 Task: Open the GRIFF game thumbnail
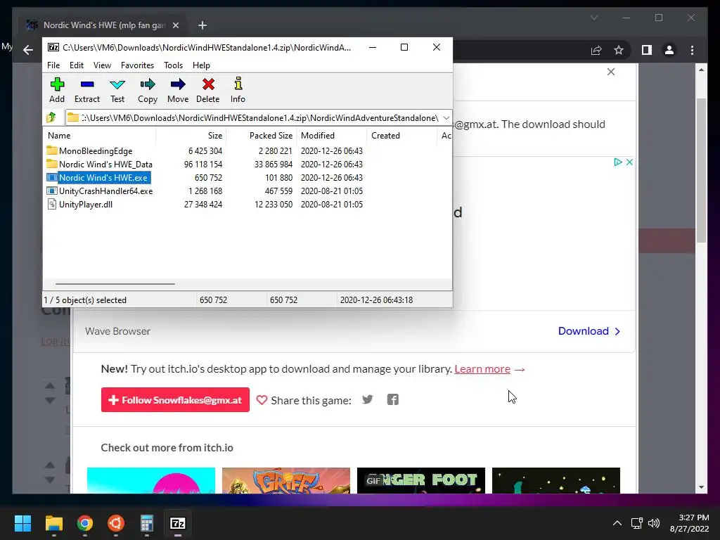click(286, 480)
